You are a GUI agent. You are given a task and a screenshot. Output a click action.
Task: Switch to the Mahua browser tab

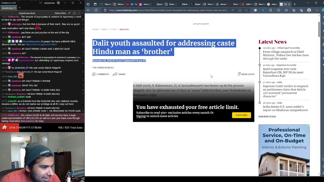coord(119,4)
